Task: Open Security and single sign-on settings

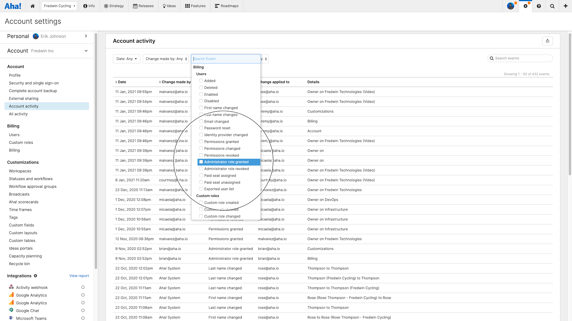Action: pyautogui.click(x=34, y=83)
